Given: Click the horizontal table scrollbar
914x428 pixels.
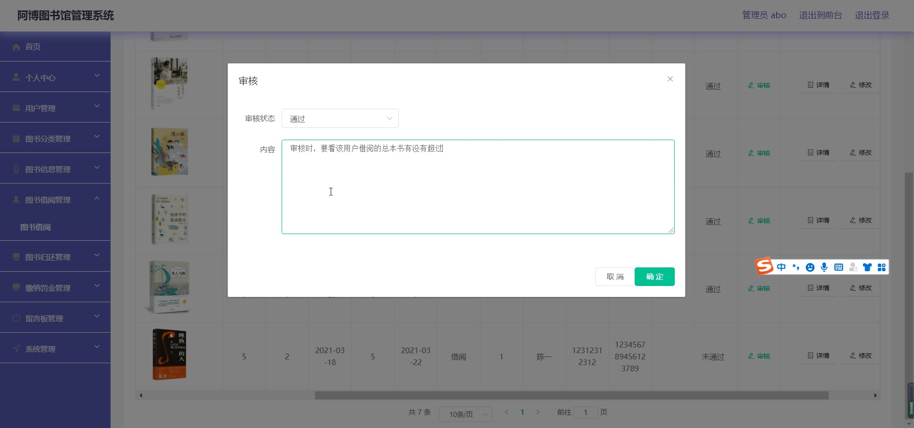Looking at the screenshot, I should click(571, 395).
